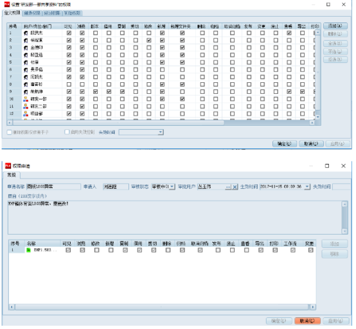The height and width of the screenshot is (329, 356).
Task: Open the 审核状态 dropdown
Action: pyautogui.click(x=172, y=187)
